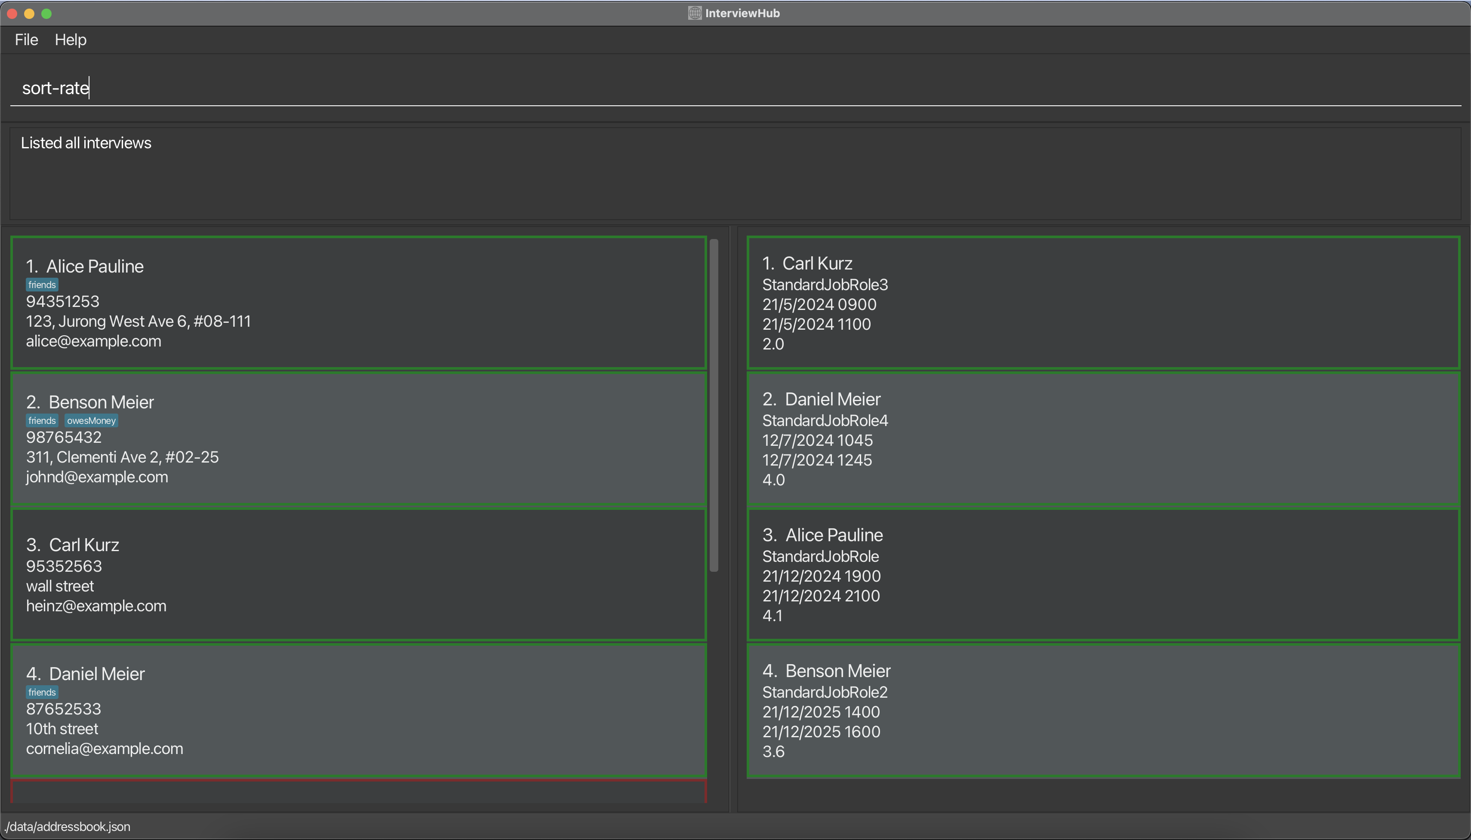Select Benson Meier interview card title
Viewport: 1471px width, 840px height.
[838, 671]
